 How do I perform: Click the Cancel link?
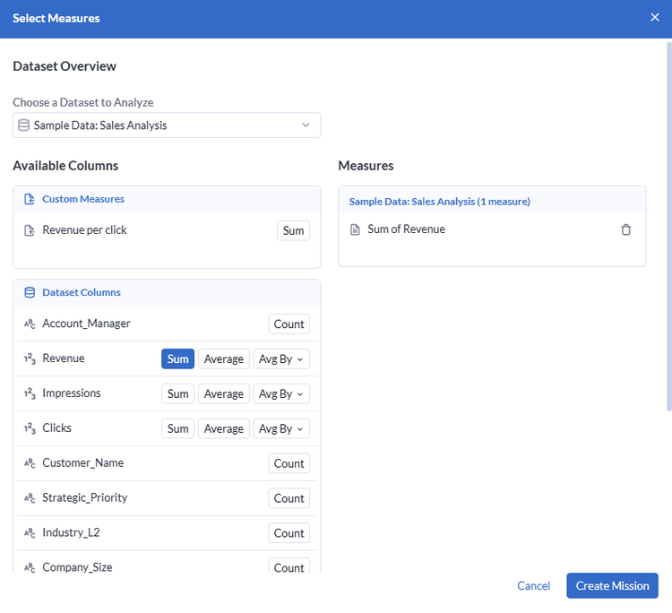[533, 586]
